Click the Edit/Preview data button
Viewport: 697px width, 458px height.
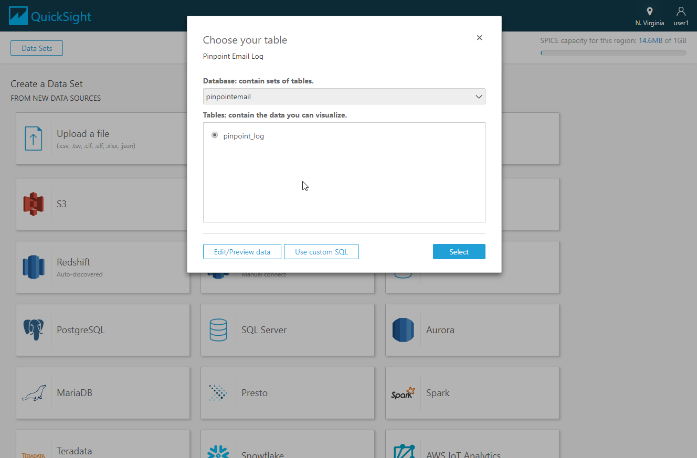pyautogui.click(x=242, y=252)
